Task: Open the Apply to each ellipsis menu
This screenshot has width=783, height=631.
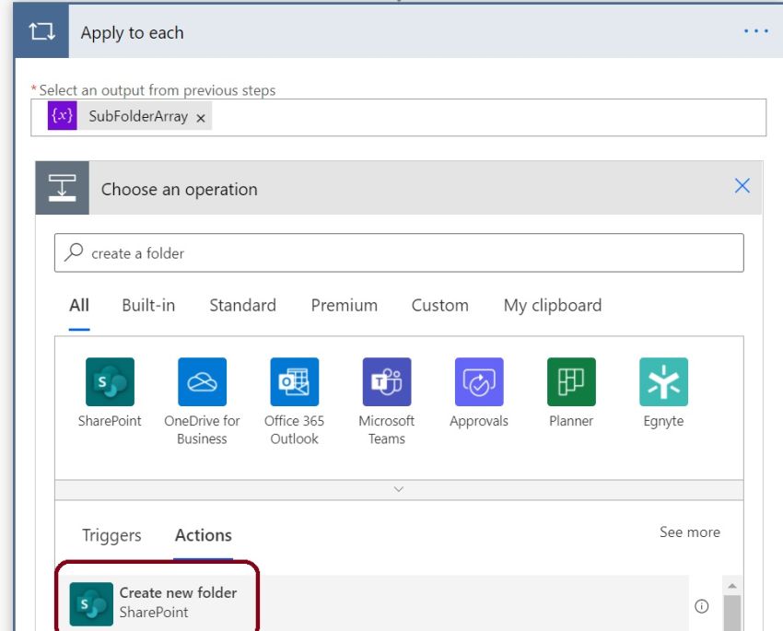Action: click(756, 30)
